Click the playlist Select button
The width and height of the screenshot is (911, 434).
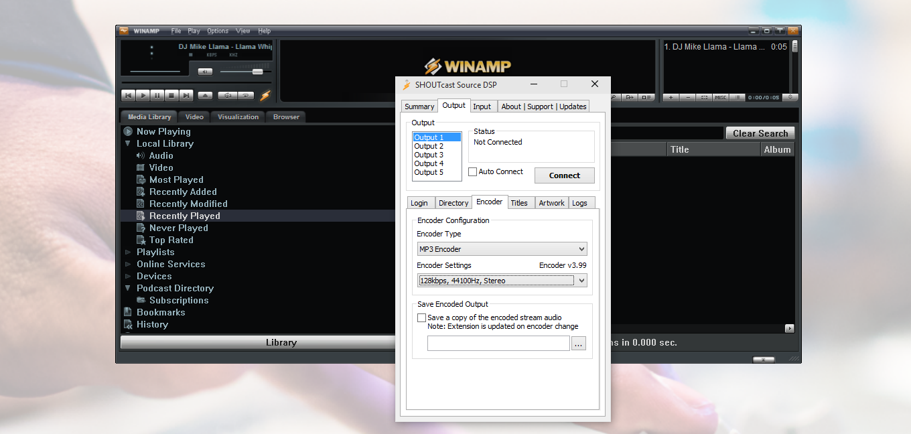click(x=704, y=98)
